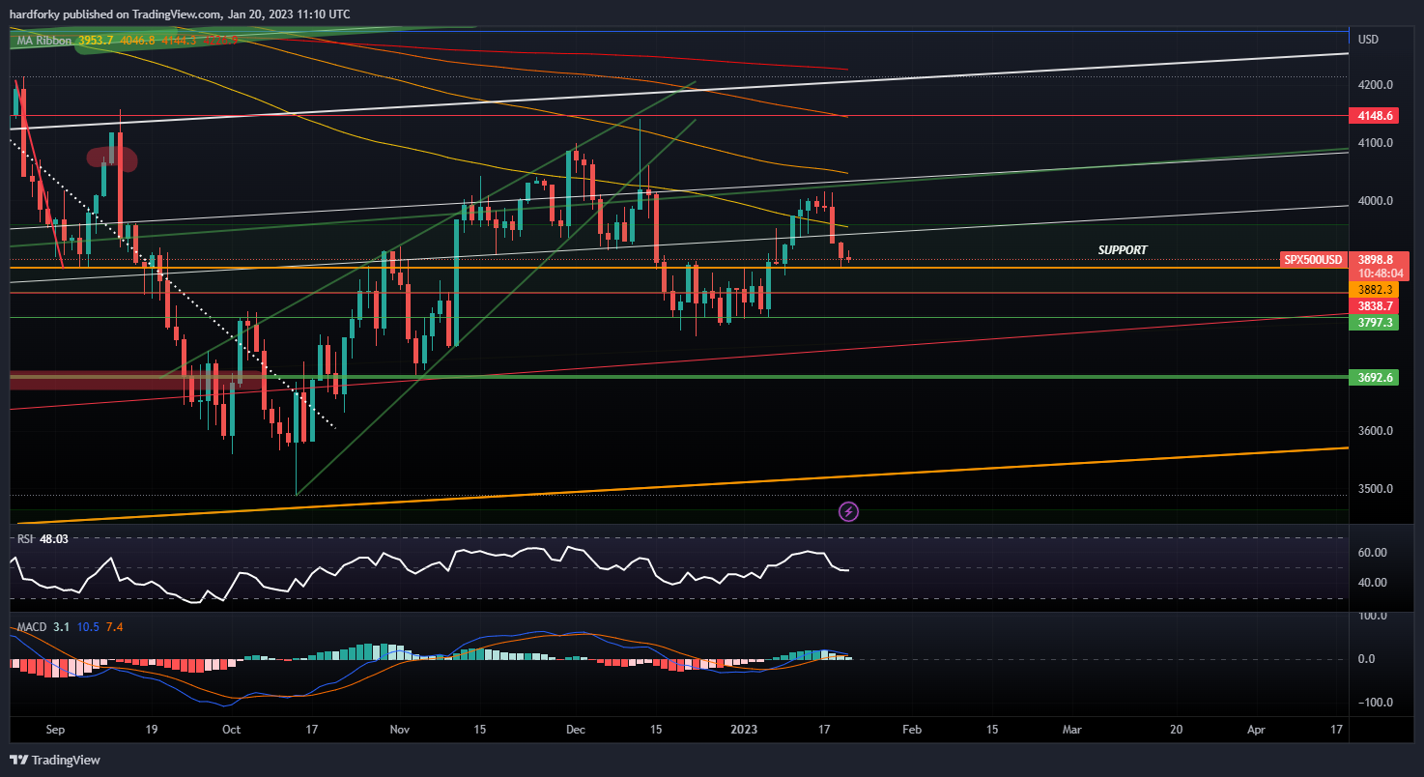Viewport: 1424px width, 777px height.
Task: Click the 19 date axis label
Action: [x=153, y=730]
